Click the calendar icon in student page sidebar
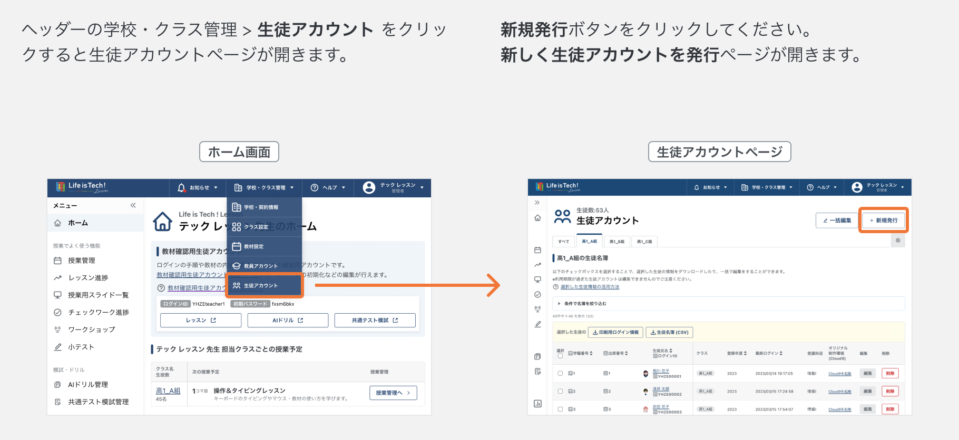This screenshot has height=440, width=959. 537,250
